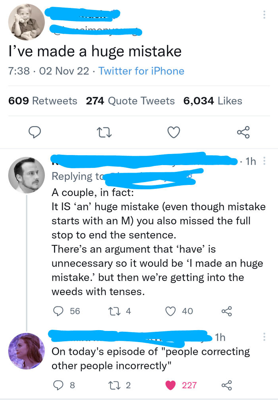Open the original poster's child profile photo
This screenshot has width=278, height=400.
coord(27,23)
